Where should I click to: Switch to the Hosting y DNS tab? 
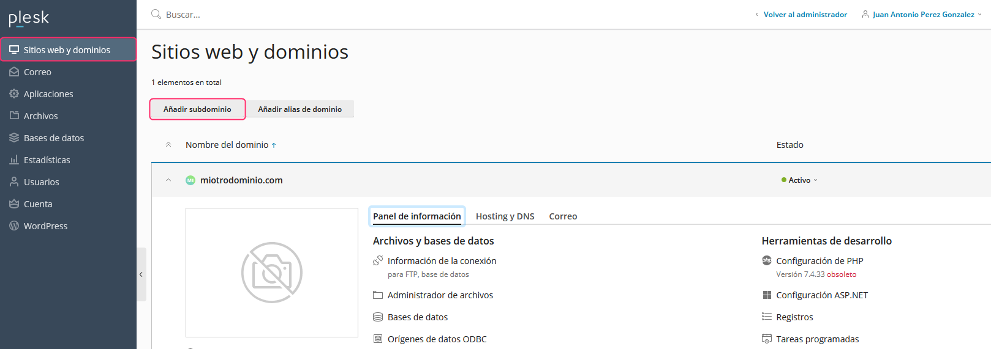pos(505,216)
